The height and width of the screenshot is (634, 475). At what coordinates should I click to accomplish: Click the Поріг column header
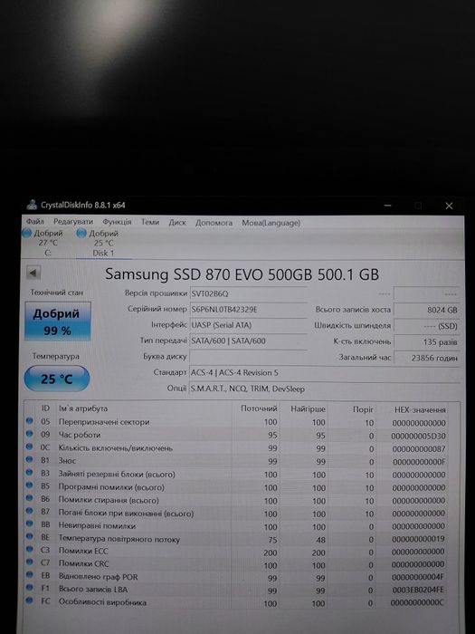(x=363, y=409)
